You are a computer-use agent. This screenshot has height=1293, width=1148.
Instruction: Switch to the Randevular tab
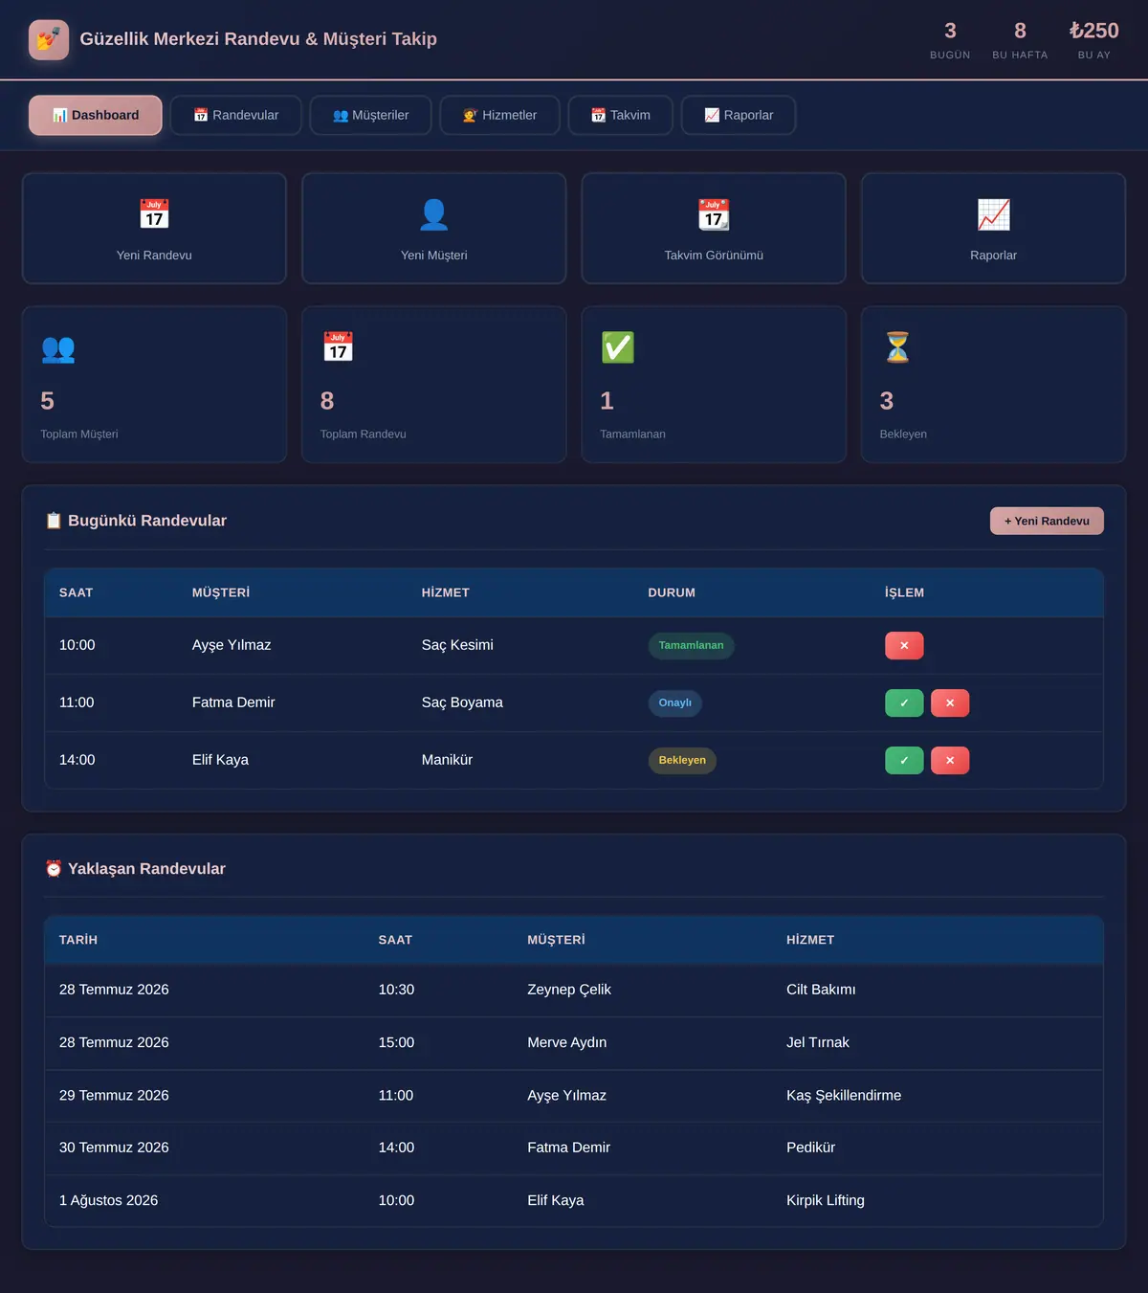coord(236,115)
